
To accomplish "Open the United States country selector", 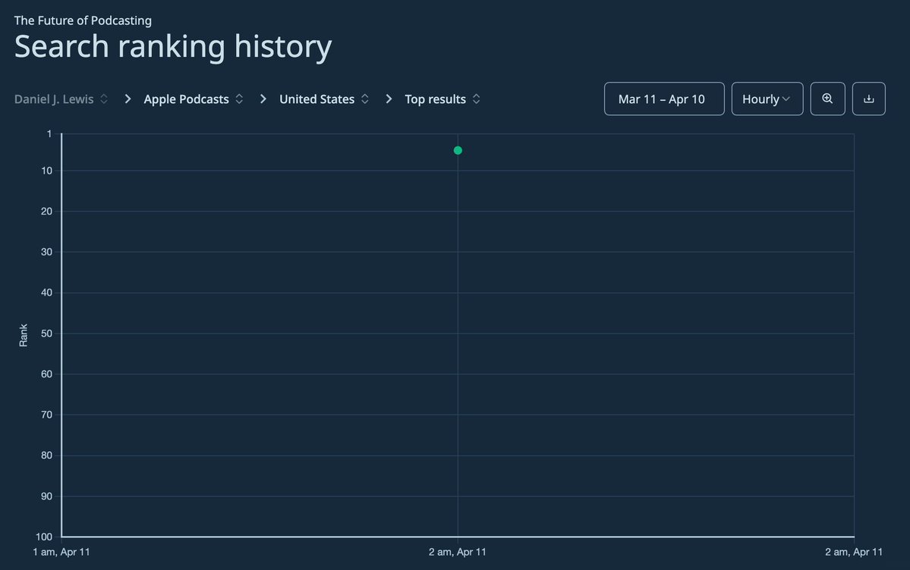I will point(324,99).
